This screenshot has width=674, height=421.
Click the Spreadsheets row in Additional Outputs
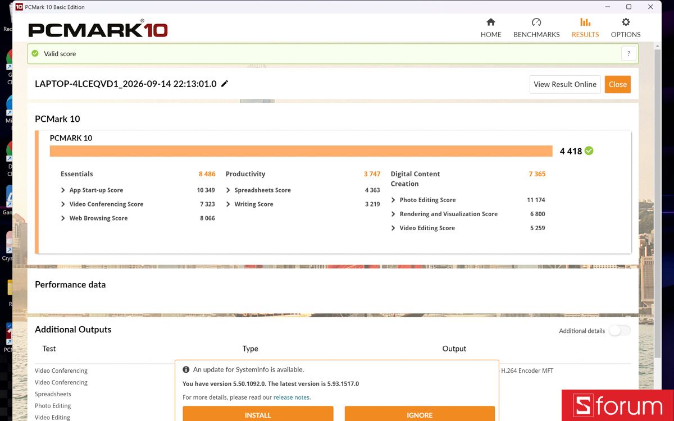click(x=53, y=394)
